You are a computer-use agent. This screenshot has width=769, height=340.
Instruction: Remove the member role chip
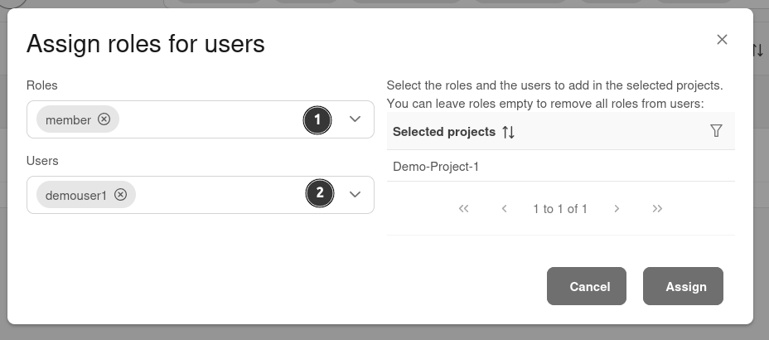click(x=104, y=119)
